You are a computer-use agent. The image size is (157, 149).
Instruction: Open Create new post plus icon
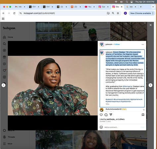[x=4, y=77]
